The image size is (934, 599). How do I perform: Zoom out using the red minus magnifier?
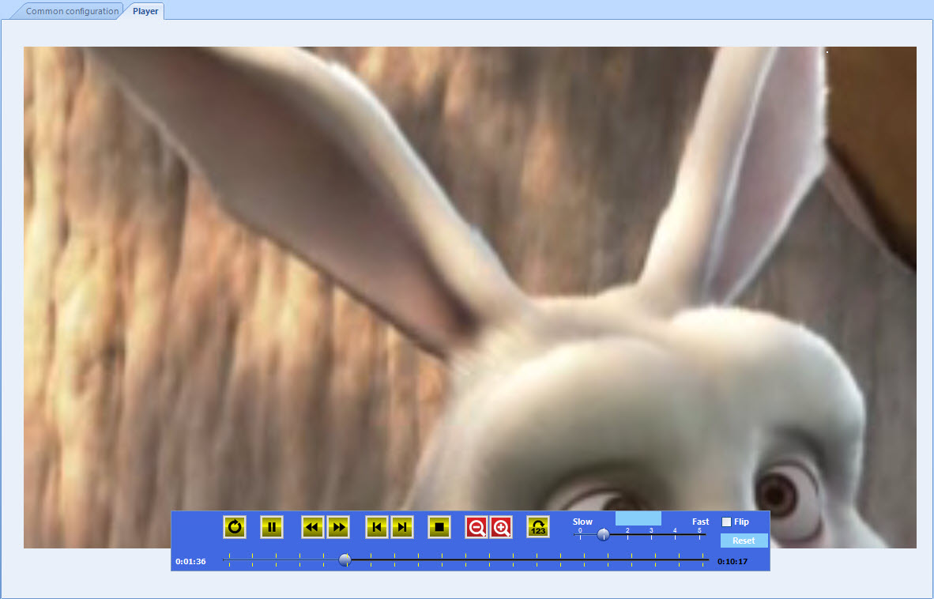click(476, 527)
